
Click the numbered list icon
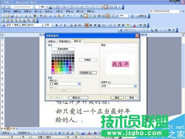(x=111, y=25)
